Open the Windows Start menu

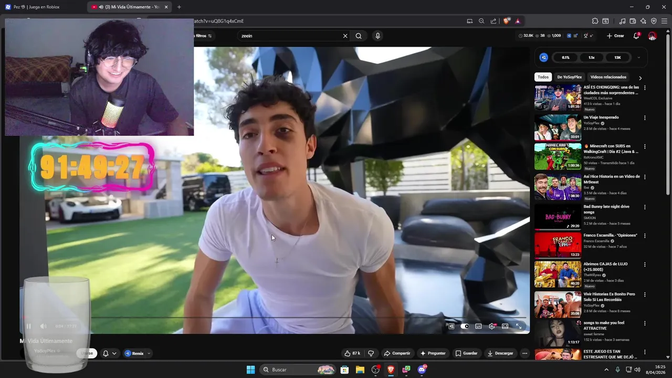point(250,370)
